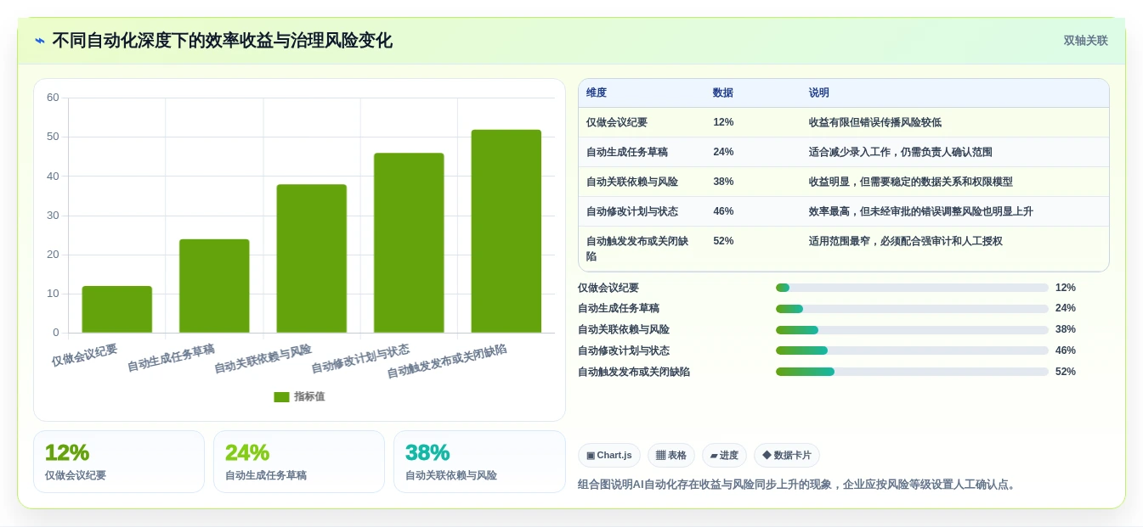1143x527 pixels.
Task: Click description 收益有限但错误传播风险较低
Action: tap(875, 122)
